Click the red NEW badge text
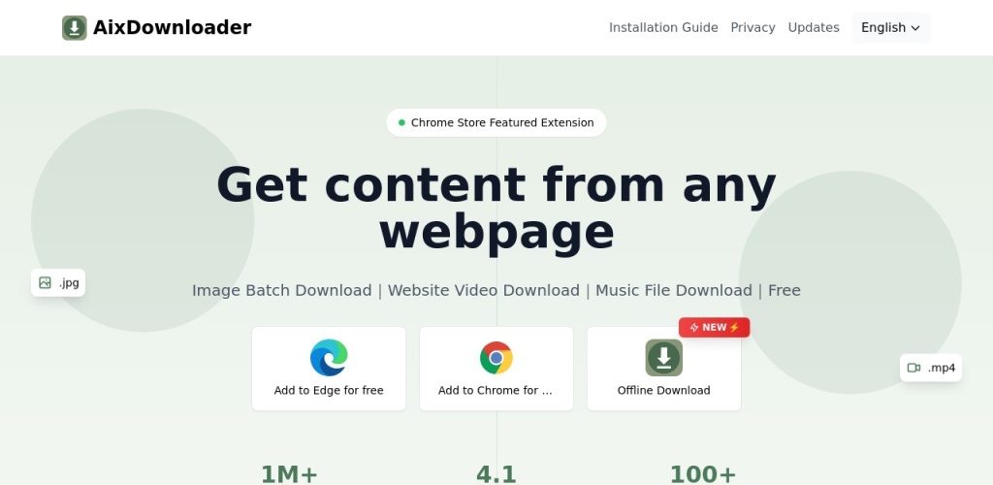This screenshot has width=993, height=485. [715, 328]
